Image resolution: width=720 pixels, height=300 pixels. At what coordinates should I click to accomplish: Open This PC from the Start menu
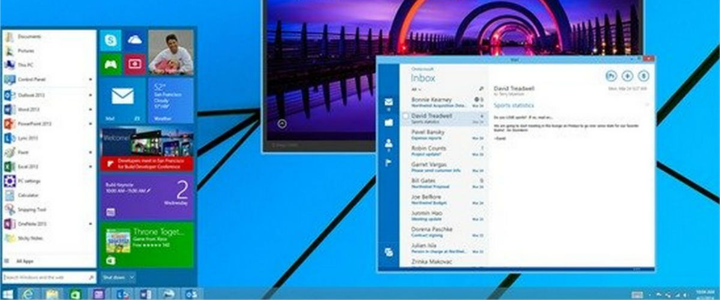pos(49,65)
